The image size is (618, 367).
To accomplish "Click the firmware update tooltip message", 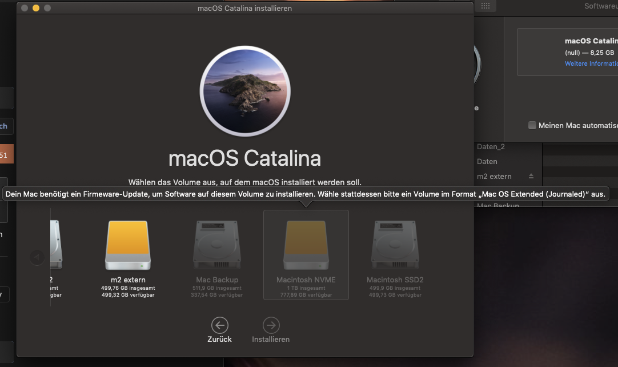I will coord(306,194).
